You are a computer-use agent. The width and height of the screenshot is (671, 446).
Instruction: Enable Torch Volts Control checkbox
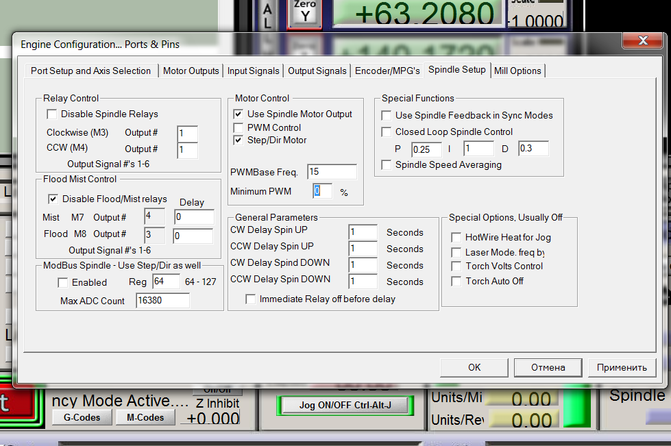tap(456, 267)
